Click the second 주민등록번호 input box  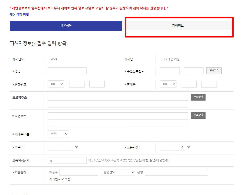coord(194,71)
